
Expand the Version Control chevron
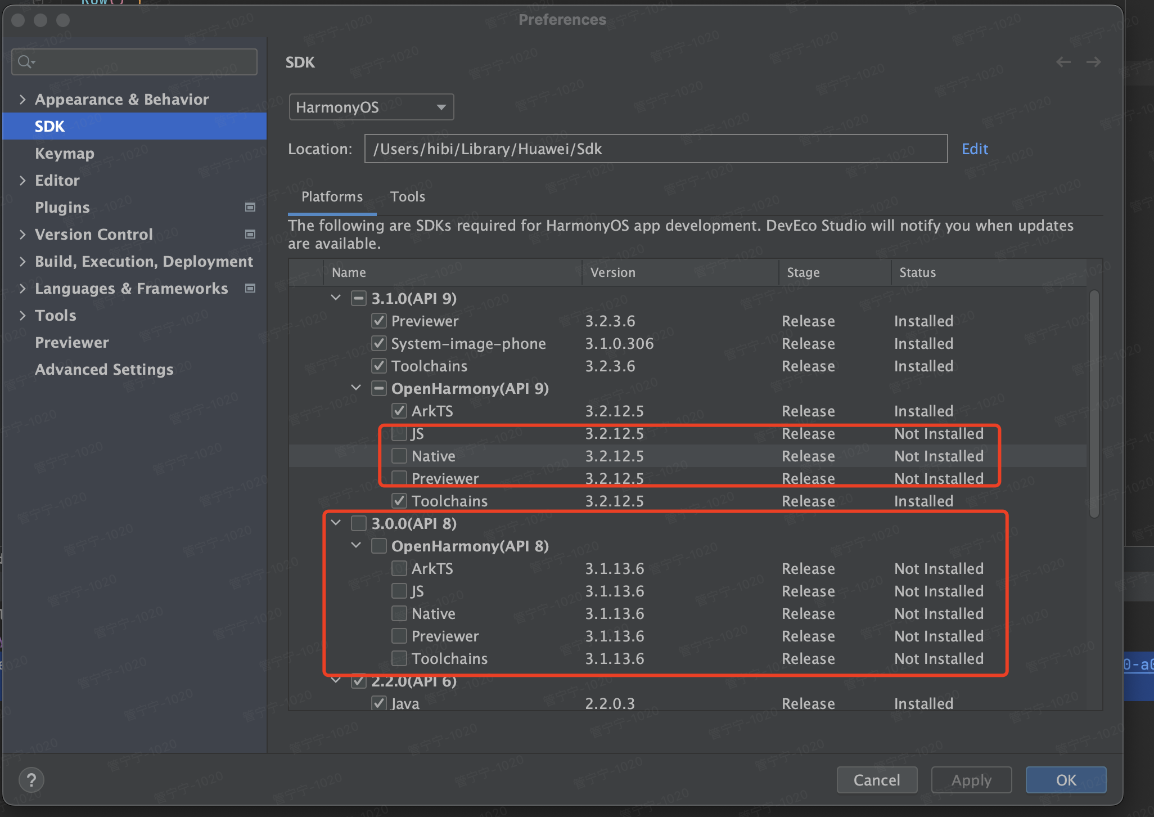point(22,235)
